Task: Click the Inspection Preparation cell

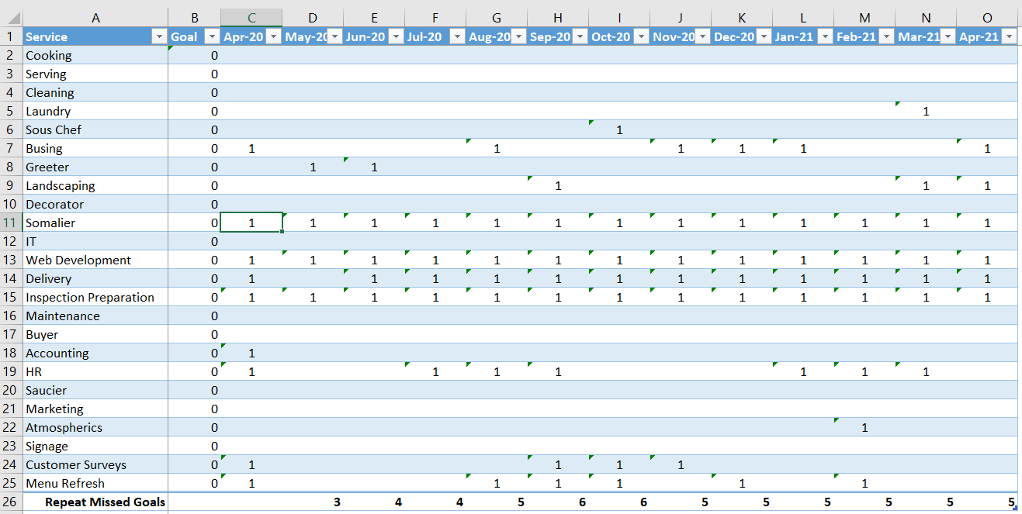Action: pos(95,297)
